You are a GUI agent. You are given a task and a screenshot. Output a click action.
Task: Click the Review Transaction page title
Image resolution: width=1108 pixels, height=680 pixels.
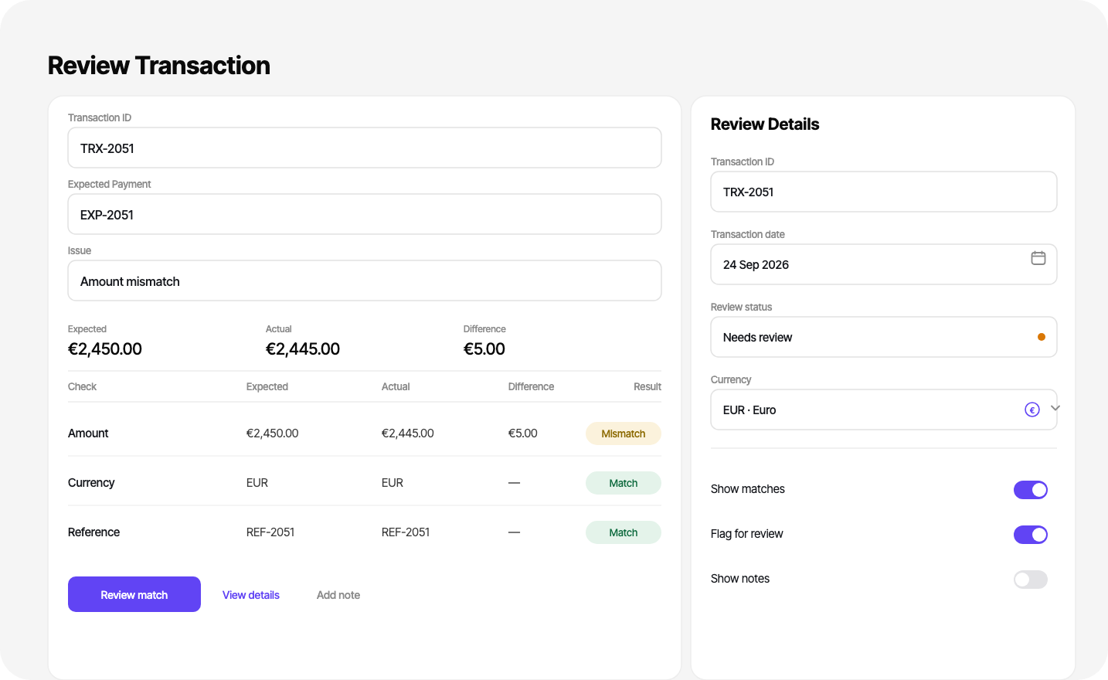click(159, 66)
